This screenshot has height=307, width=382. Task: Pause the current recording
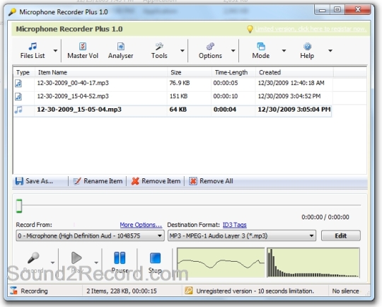coord(120,262)
